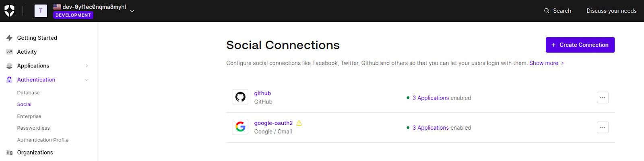Open the google-oauth2 connection options menu
The image size is (644, 161).
pos(603,127)
